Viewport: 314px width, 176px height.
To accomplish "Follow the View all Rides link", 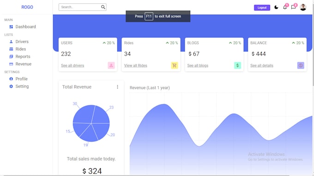I will click(x=136, y=66).
